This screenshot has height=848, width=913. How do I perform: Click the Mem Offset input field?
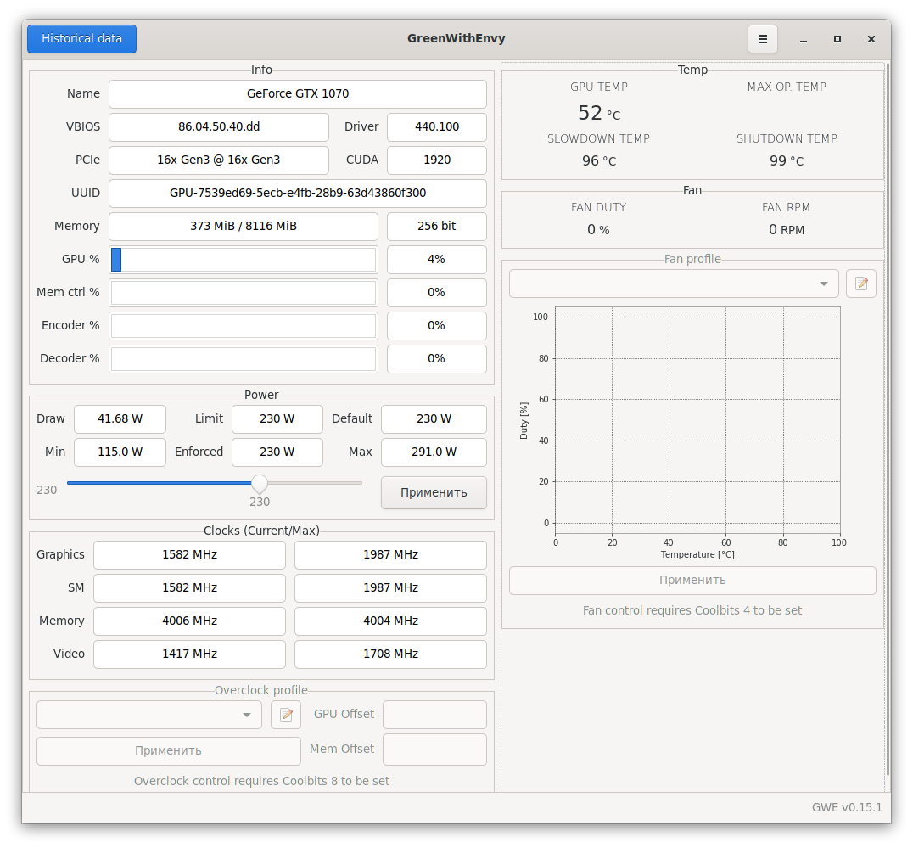pyautogui.click(x=435, y=750)
